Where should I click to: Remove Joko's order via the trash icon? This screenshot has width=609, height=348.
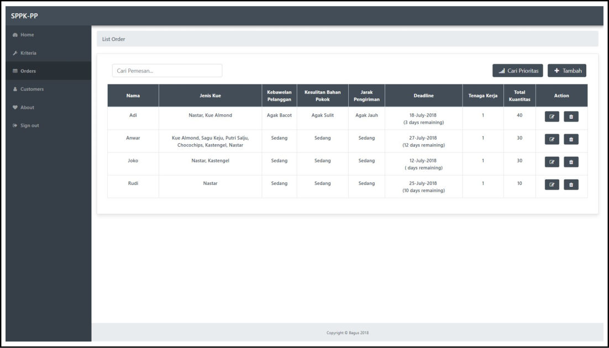571,162
